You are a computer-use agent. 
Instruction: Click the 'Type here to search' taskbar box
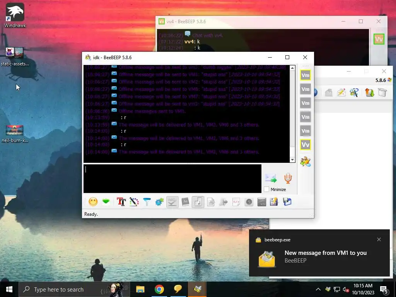[75, 289]
